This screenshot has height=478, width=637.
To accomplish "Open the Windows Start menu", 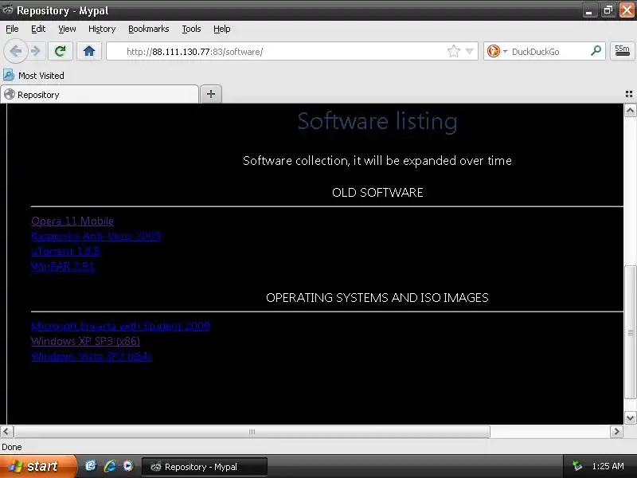I will 37,466.
